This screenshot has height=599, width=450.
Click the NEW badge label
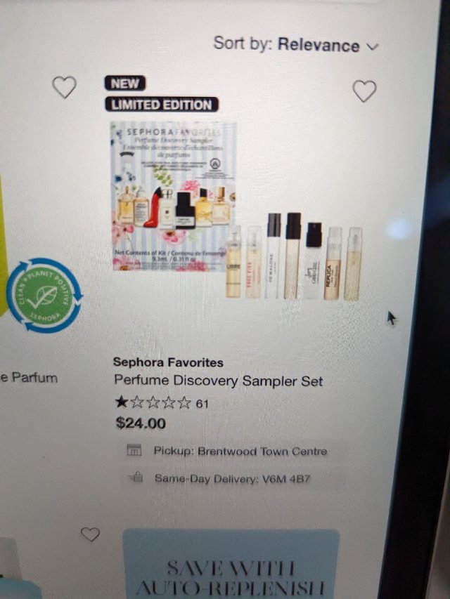click(124, 83)
